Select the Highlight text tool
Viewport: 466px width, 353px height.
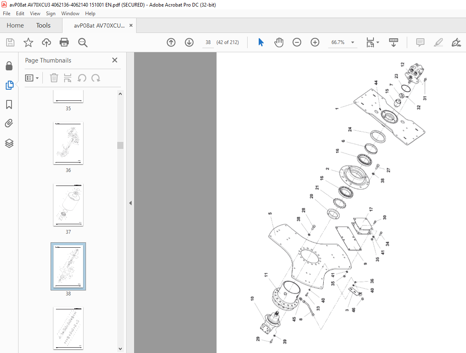pos(438,42)
